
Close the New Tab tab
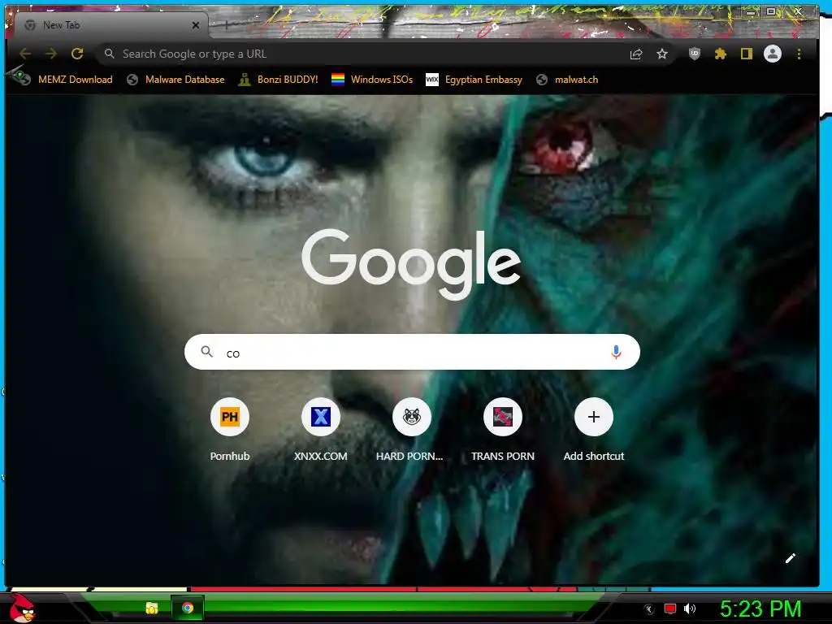196,25
